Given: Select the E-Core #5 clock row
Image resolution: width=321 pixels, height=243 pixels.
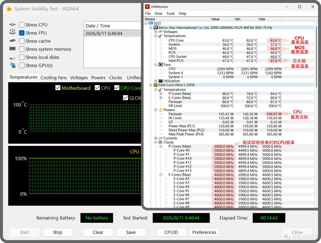Looking at the screenshot, I should point(229,191).
